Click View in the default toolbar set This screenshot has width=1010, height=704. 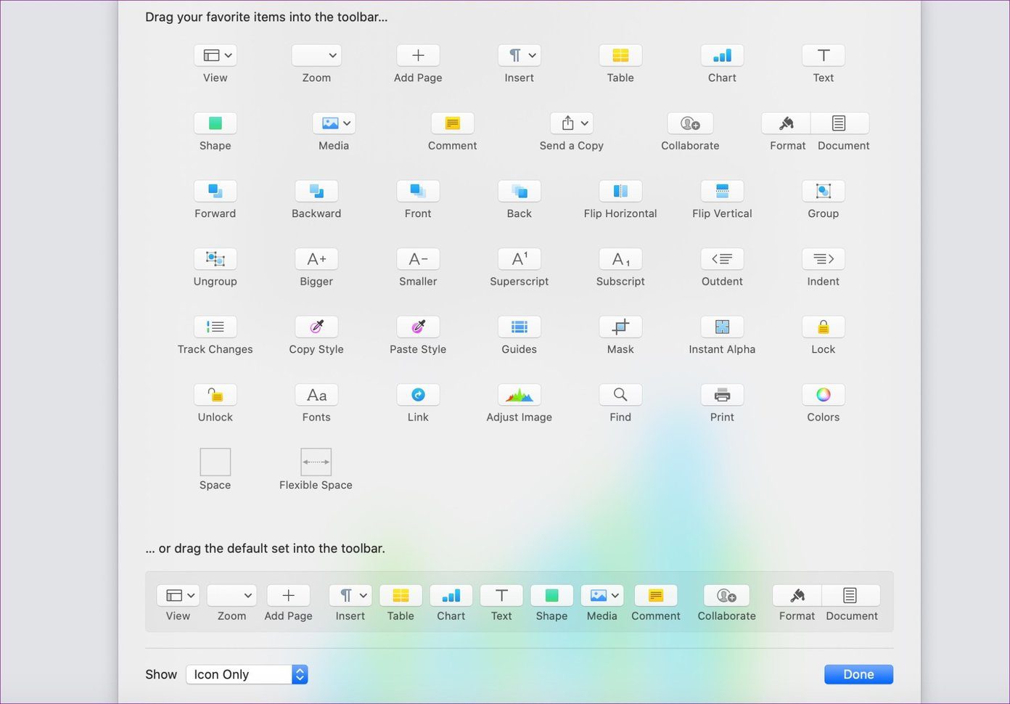click(178, 595)
